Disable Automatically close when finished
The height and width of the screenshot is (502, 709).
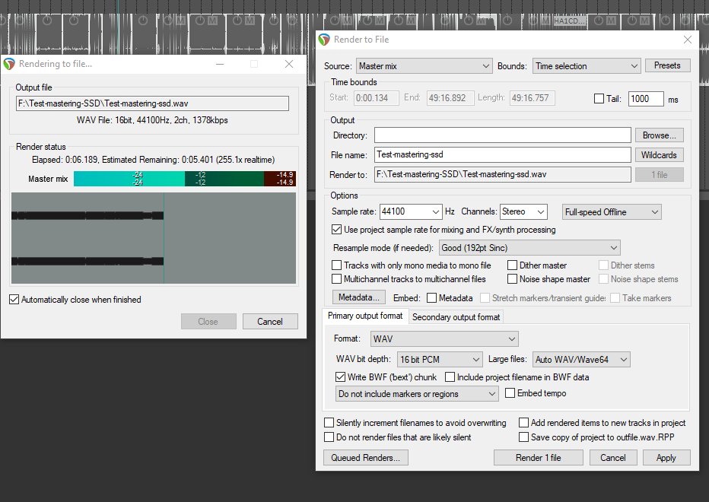[x=14, y=300]
